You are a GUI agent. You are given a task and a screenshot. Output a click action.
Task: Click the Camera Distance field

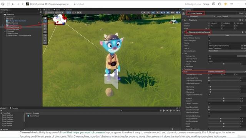[x=227, y=103]
